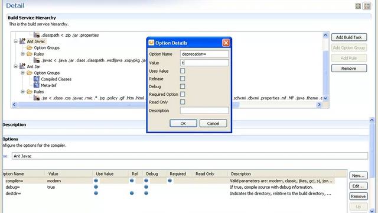Click the Rules folder icon under Ant Javac

click(x=30, y=54)
